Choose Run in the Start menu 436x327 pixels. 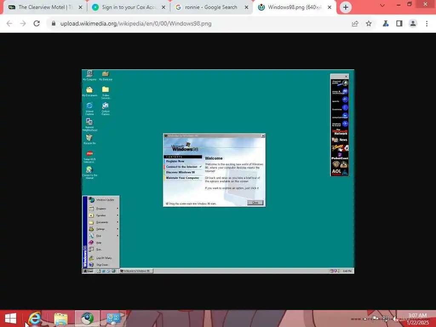103,250
